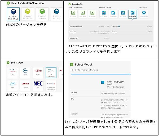
Task: Choose the HY-4 Series hybrid profile
Action: tap(113, 14)
